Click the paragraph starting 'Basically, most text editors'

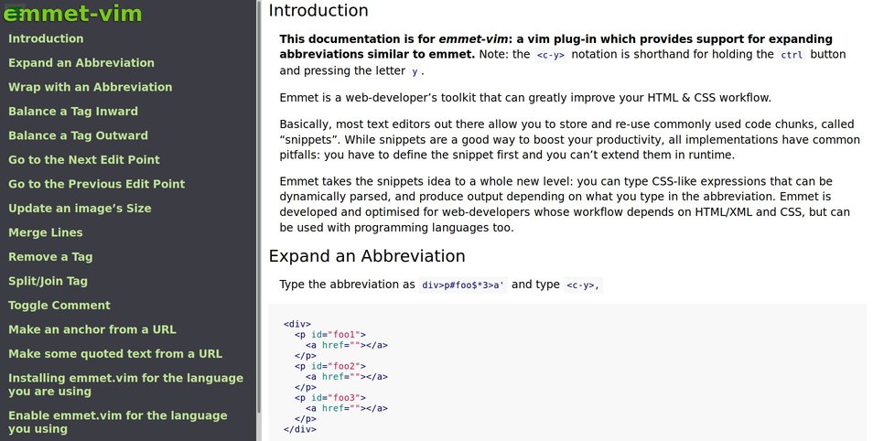569,140
